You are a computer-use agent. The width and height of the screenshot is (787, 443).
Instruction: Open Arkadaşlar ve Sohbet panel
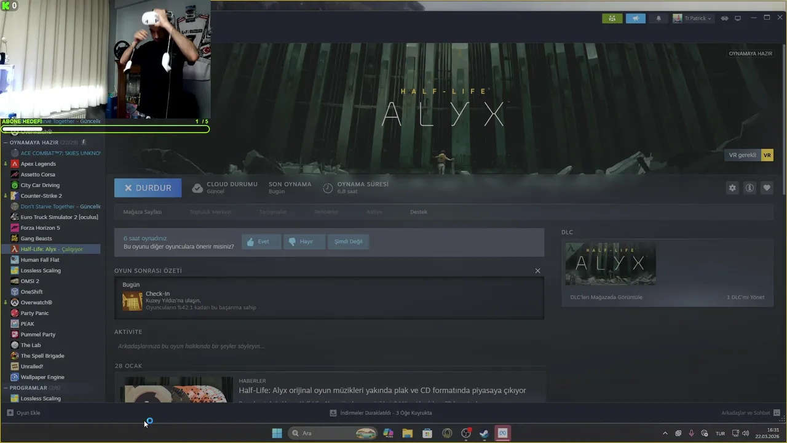click(751, 413)
